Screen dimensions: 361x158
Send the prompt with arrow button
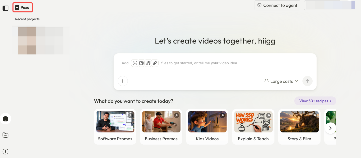308,81
